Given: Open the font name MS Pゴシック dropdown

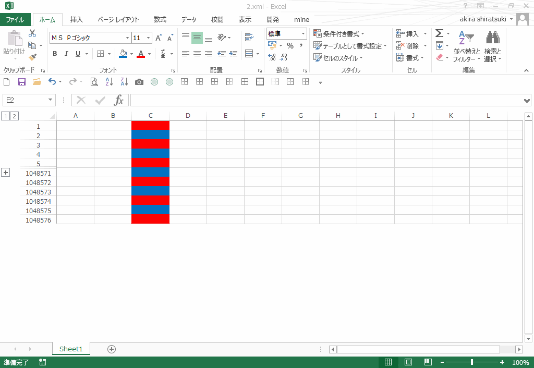Looking at the screenshot, I should [x=127, y=38].
